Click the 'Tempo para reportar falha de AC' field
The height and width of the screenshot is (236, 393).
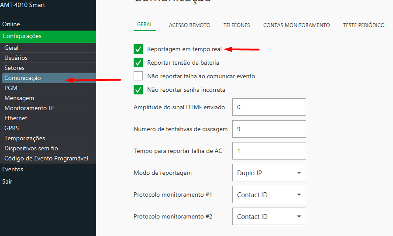tap(269, 151)
